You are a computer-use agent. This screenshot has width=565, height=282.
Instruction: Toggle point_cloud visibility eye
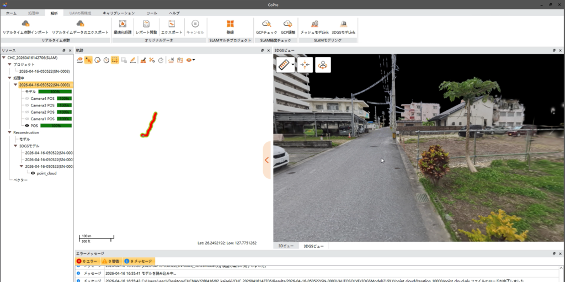point(33,173)
